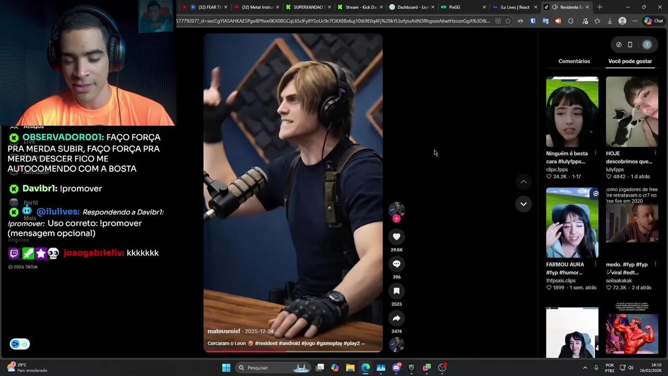Open Copilot Chat button in Edge

coord(654,21)
